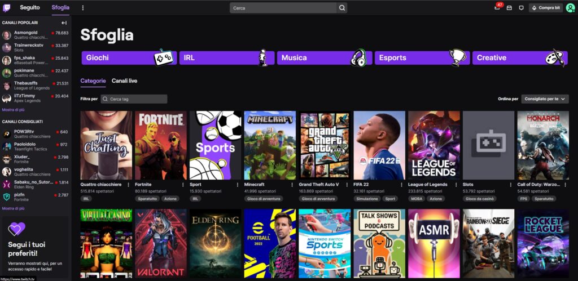Open the user avatar menu

[570, 8]
